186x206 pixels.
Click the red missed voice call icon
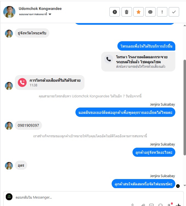click(x=22, y=83)
